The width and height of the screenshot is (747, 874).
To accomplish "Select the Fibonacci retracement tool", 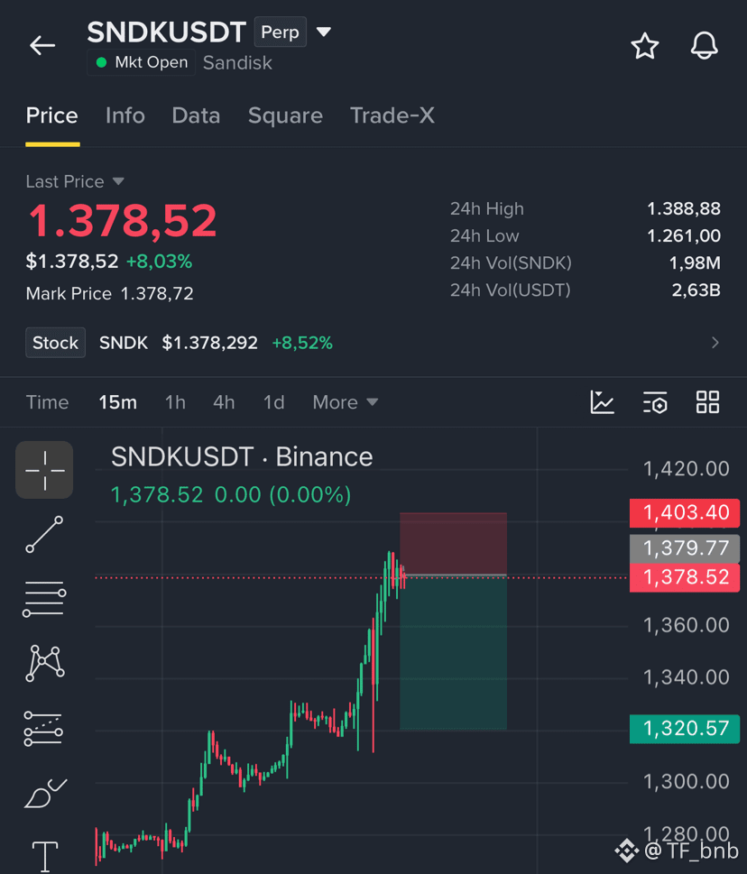I will click(43, 729).
